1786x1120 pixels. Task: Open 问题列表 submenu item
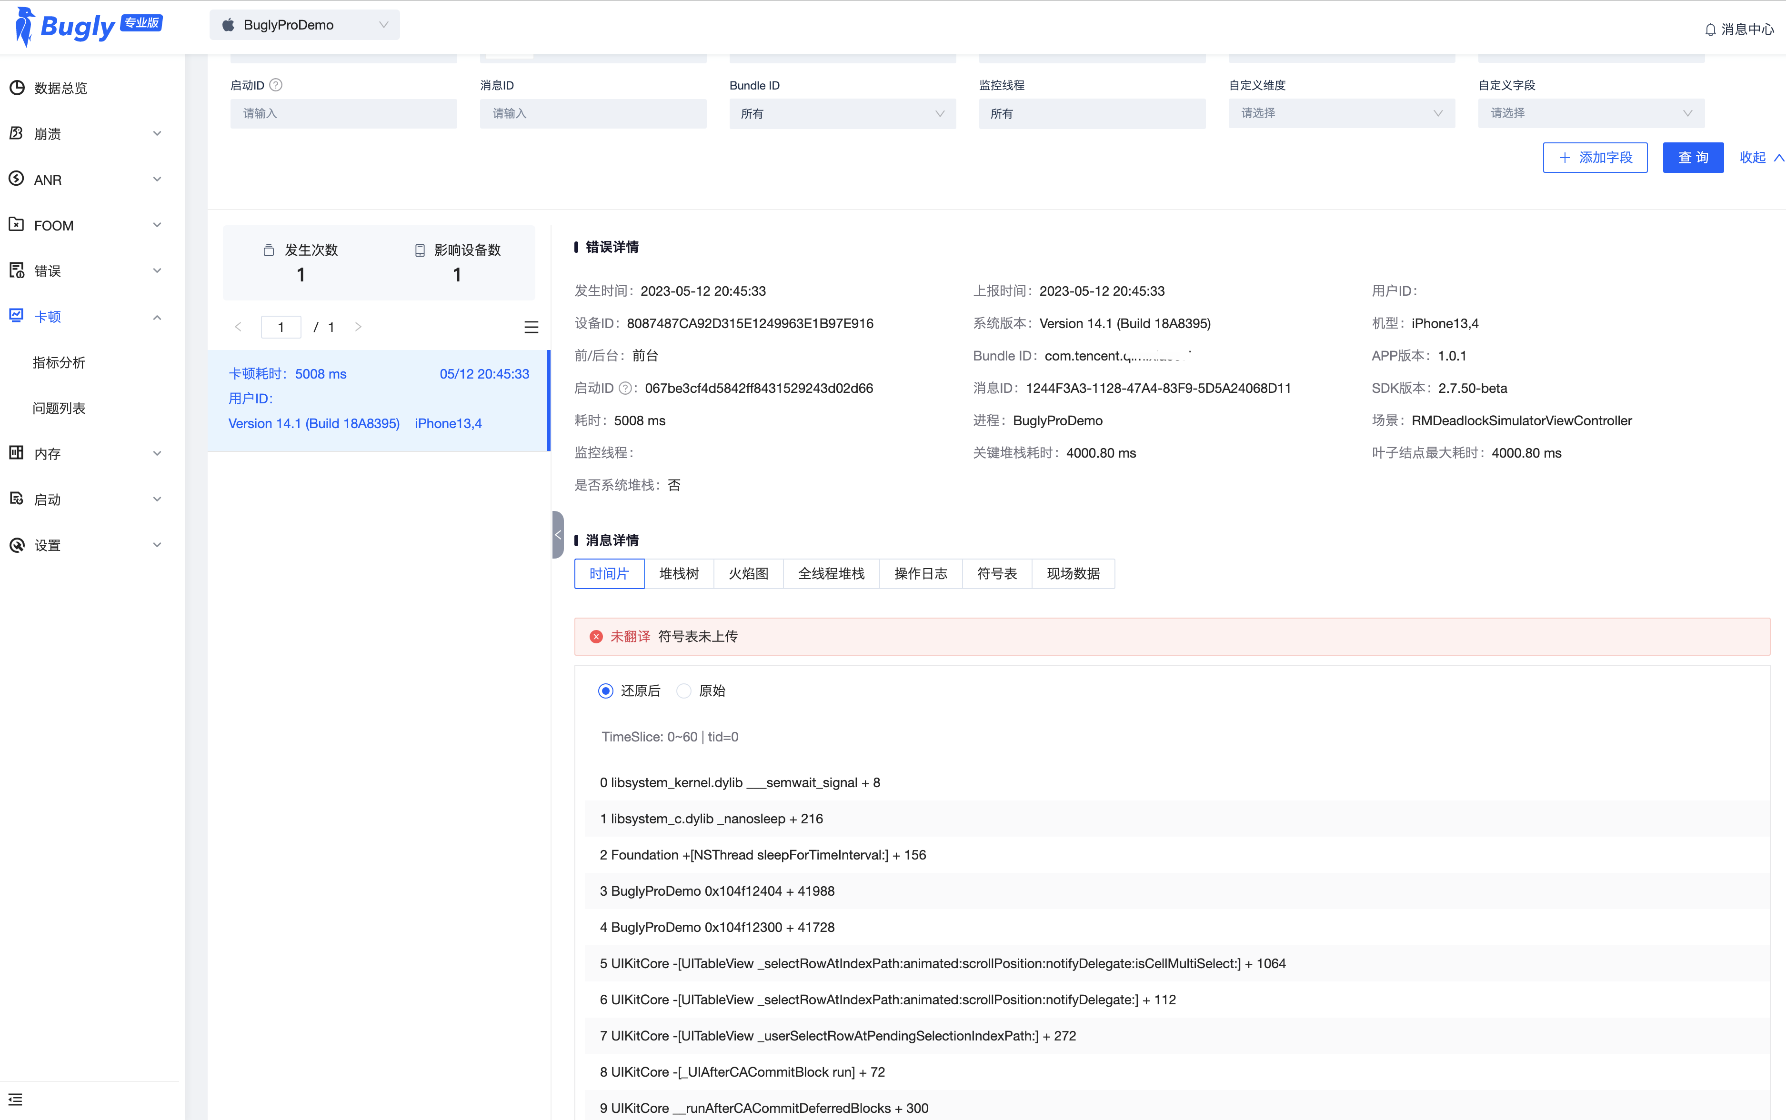coord(59,408)
